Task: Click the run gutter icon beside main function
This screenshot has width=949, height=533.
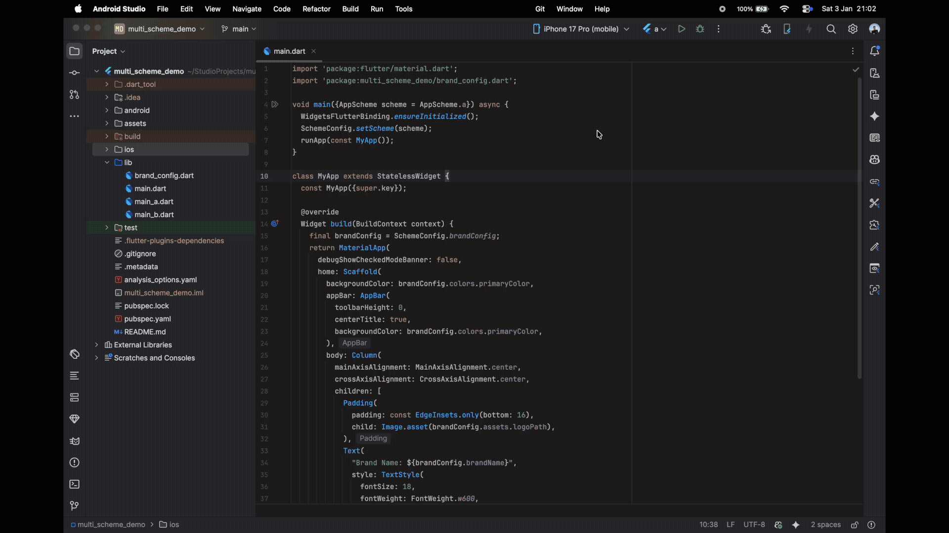Action: point(275,105)
